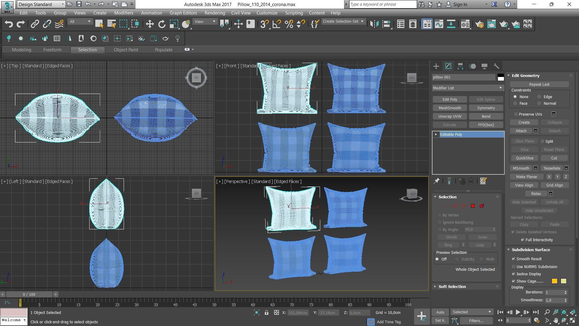Click the Link objects icon
This screenshot has height=326, width=579.
(35, 24)
